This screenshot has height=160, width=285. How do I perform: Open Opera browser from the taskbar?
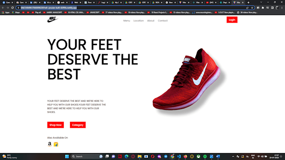(153, 156)
